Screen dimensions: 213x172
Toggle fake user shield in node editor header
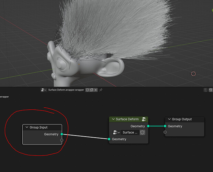coord(87,90)
